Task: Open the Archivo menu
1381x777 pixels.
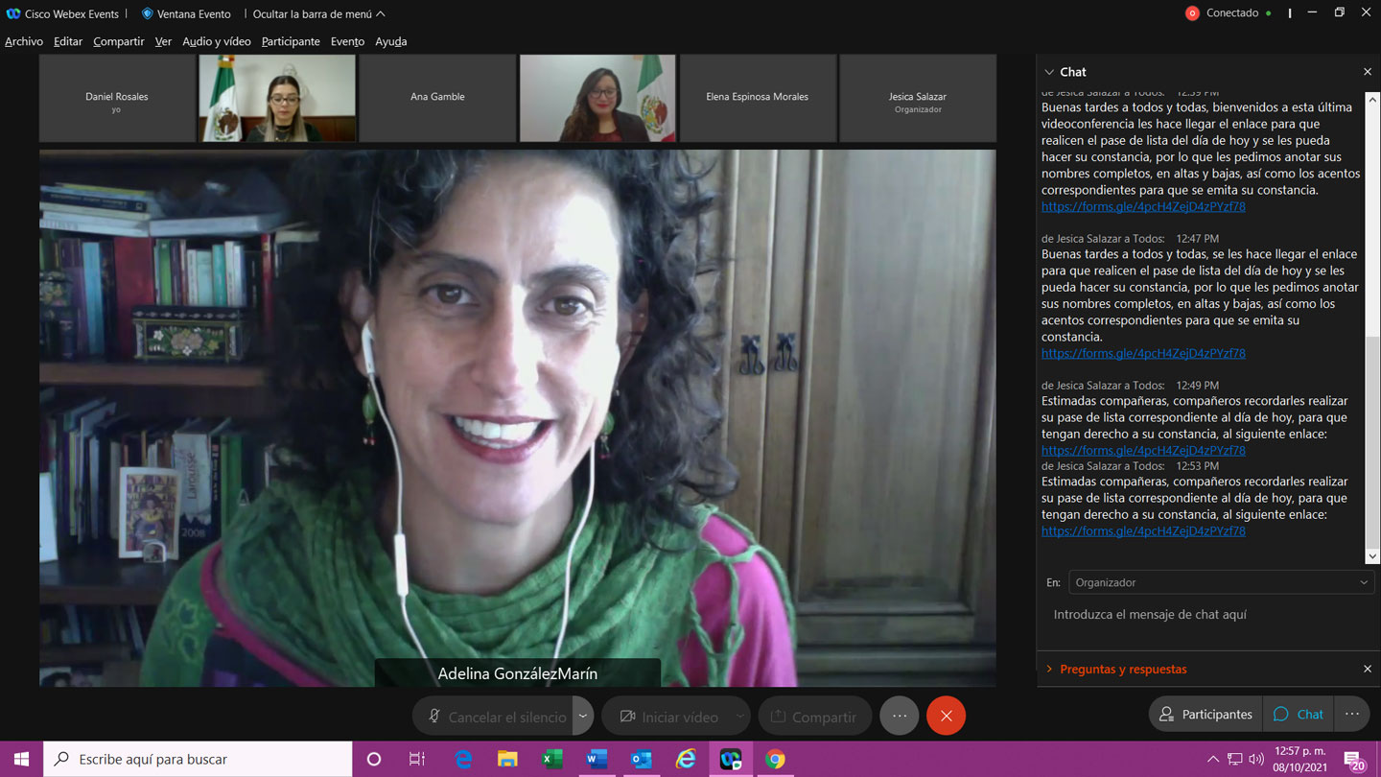Action: click(24, 41)
